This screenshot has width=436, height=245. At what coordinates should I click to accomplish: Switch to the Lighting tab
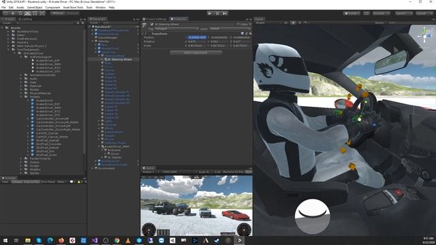click(x=25, y=19)
